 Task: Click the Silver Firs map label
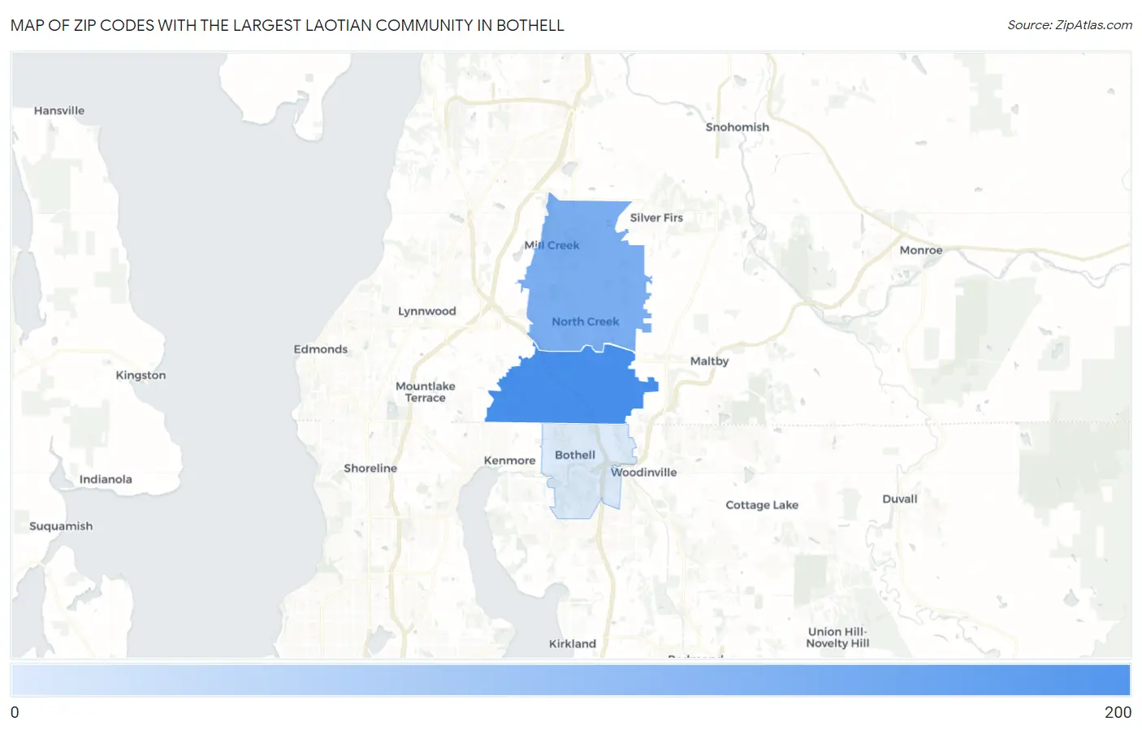coord(656,218)
